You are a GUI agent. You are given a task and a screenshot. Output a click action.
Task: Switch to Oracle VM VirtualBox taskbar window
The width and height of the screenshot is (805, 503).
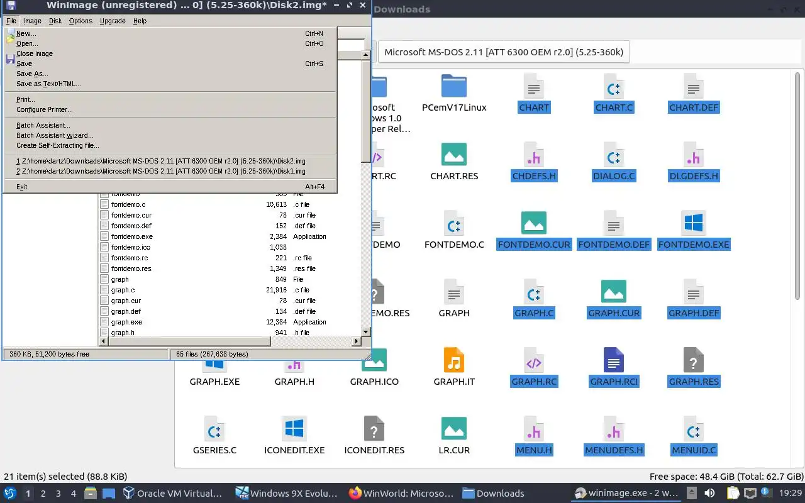click(173, 494)
